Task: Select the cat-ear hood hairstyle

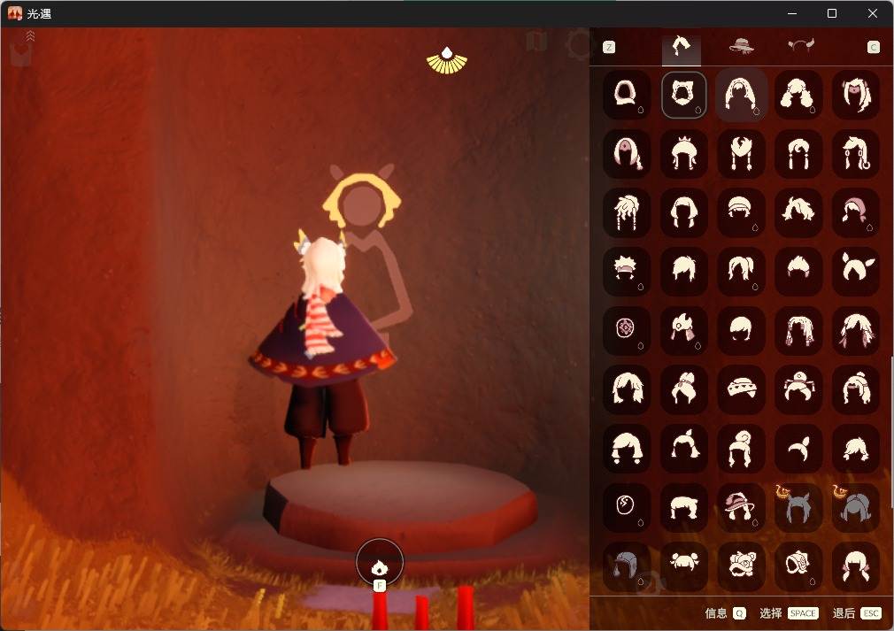Action: point(684,95)
